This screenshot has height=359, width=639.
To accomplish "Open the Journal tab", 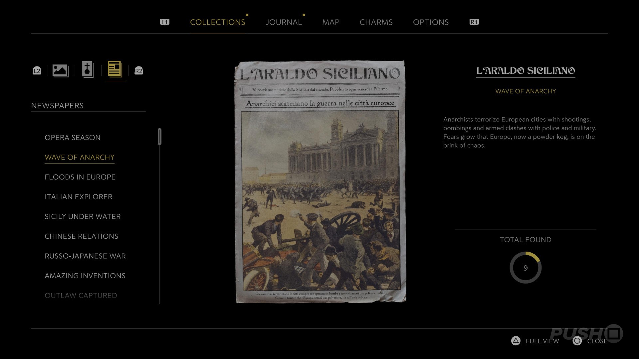I will click(284, 22).
